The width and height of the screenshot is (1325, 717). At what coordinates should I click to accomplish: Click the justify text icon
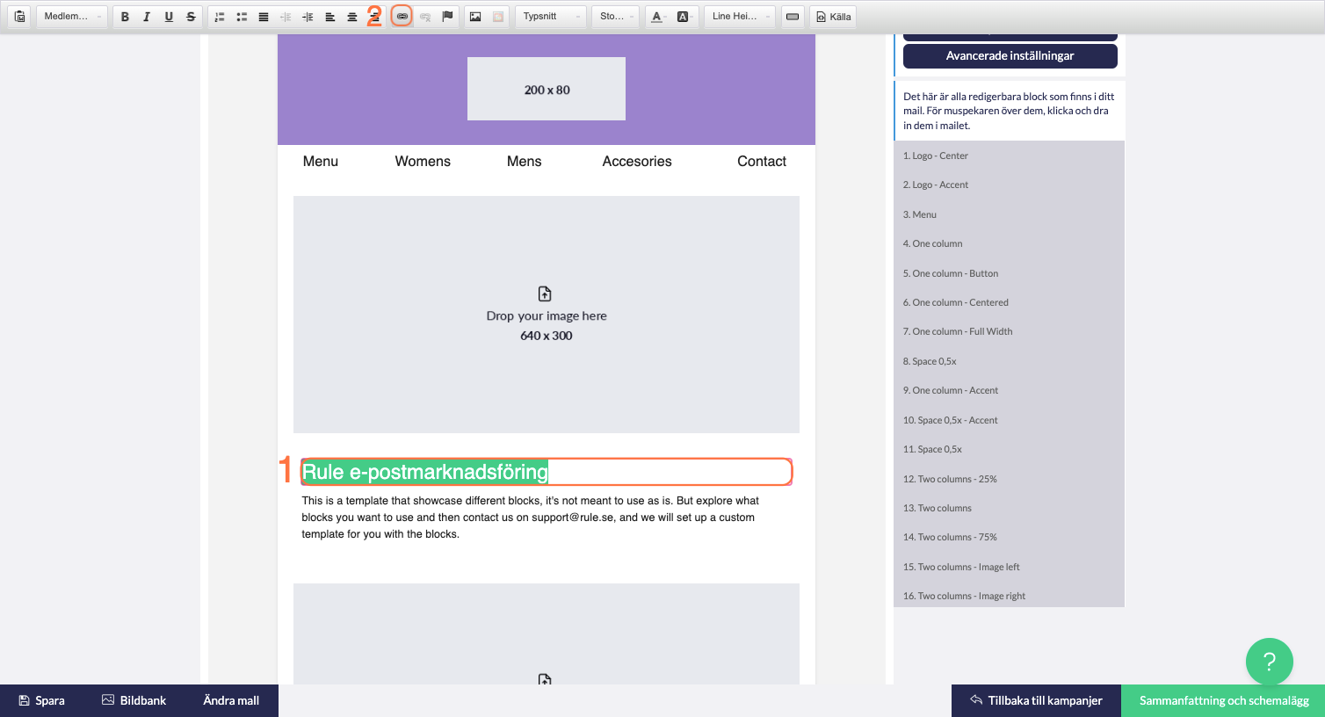click(264, 17)
